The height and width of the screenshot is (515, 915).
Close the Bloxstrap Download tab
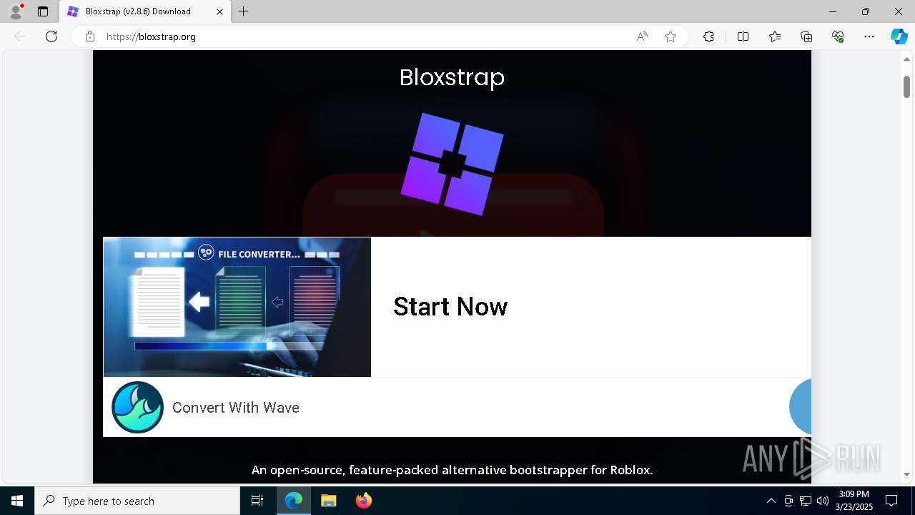pyautogui.click(x=219, y=11)
